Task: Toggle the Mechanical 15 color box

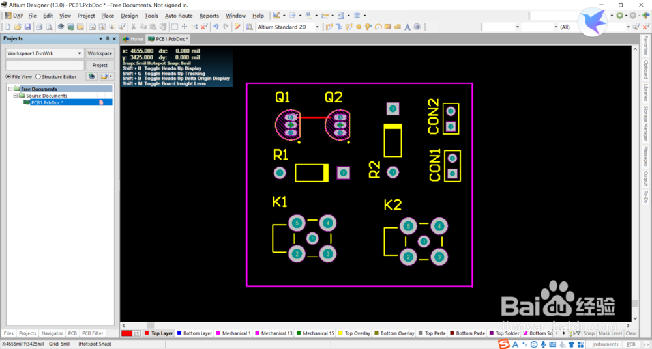Action: click(x=299, y=333)
